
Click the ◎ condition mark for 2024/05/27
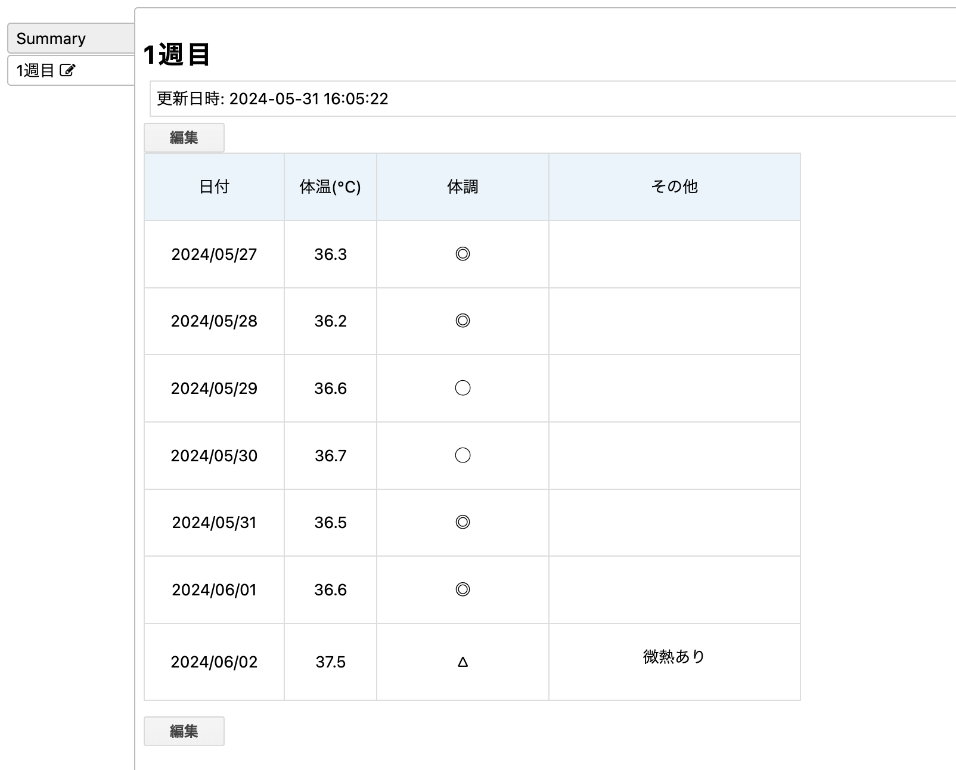463,254
